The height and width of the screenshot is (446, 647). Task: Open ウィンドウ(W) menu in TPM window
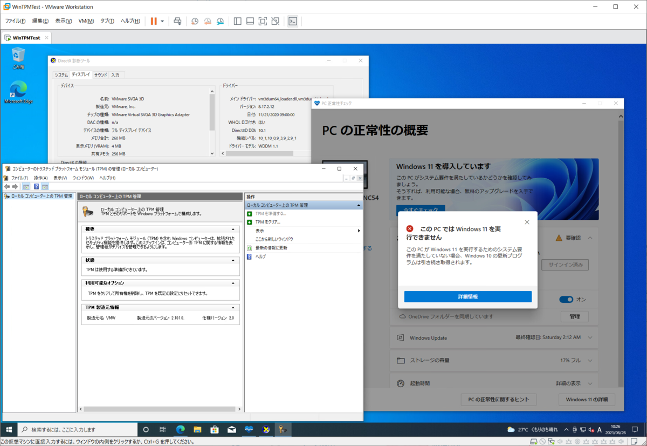pos(83,178)
